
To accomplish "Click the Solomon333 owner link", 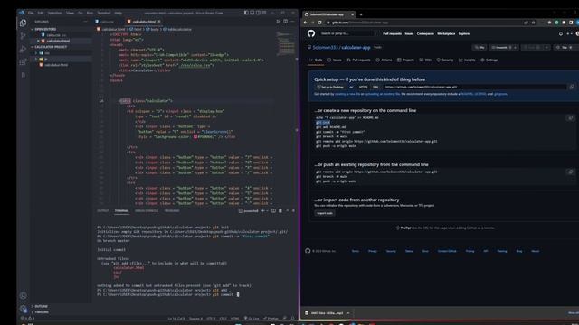I will (x=326, y=47).
